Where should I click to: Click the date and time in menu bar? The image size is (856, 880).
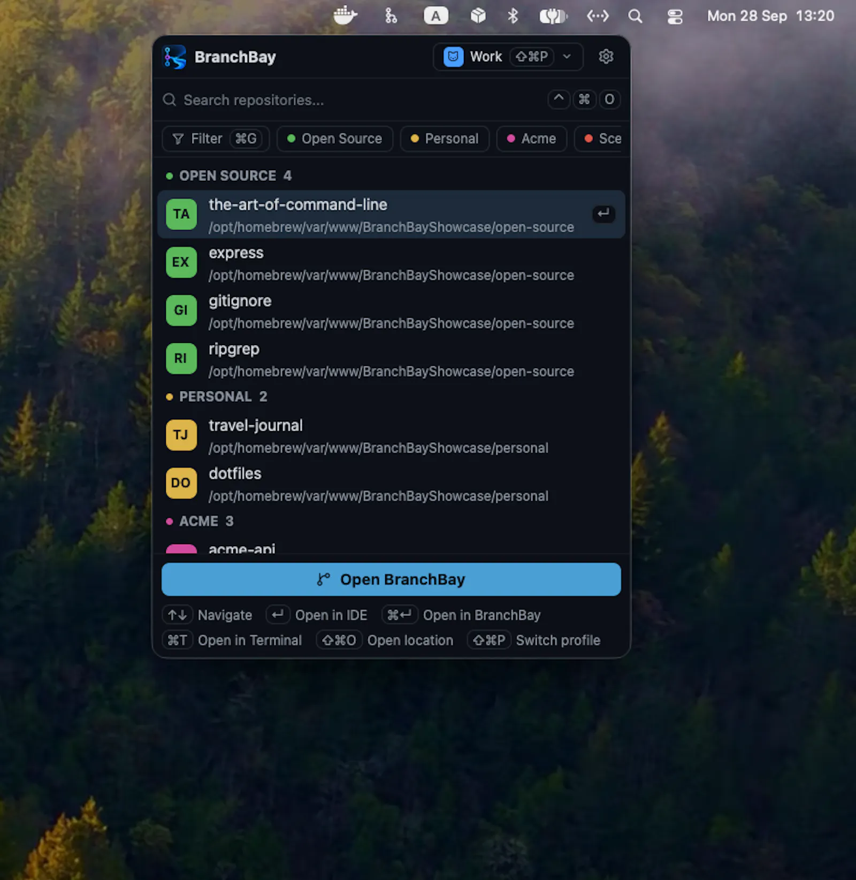770,16
